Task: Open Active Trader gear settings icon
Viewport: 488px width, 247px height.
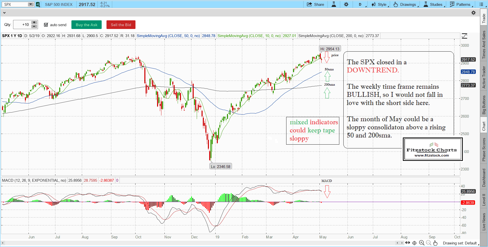Action: [x=473, y=13]
